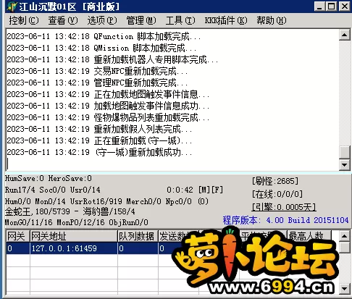Click the log line QFunction 脚本加载完成
352x299 pixels.
tap(104, 36)
